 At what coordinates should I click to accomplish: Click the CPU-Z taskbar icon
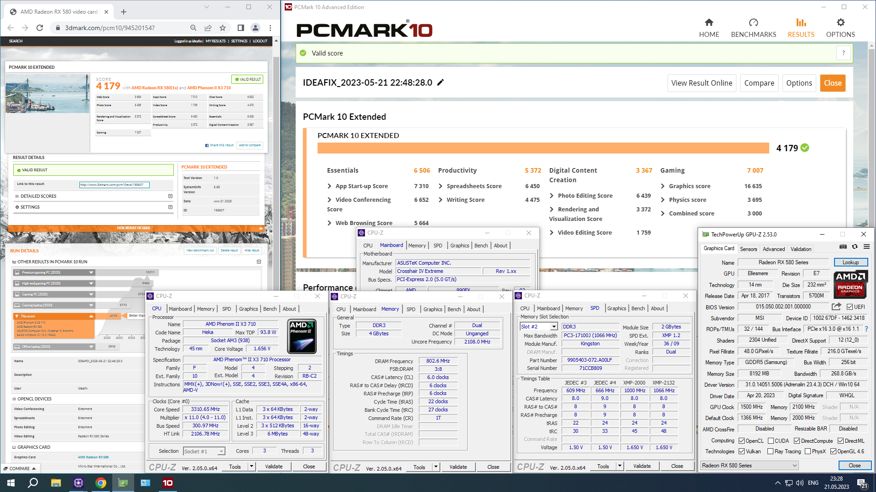click(78, 483)
